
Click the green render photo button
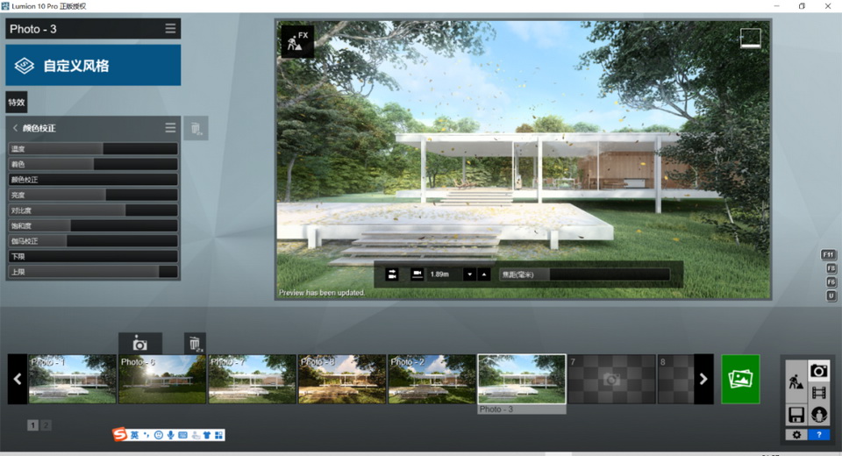pos(740,379)
